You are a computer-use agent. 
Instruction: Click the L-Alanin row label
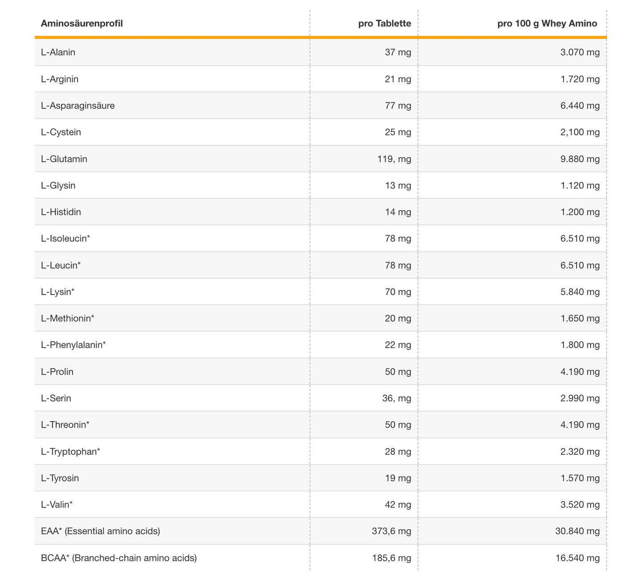(x=58, y=52)
